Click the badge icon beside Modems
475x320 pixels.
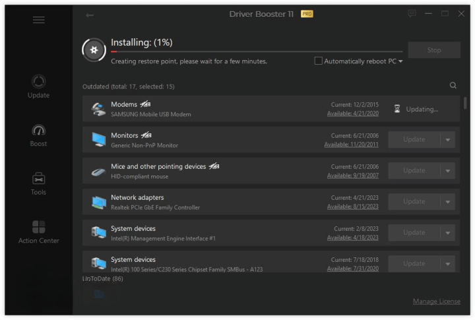145,104
